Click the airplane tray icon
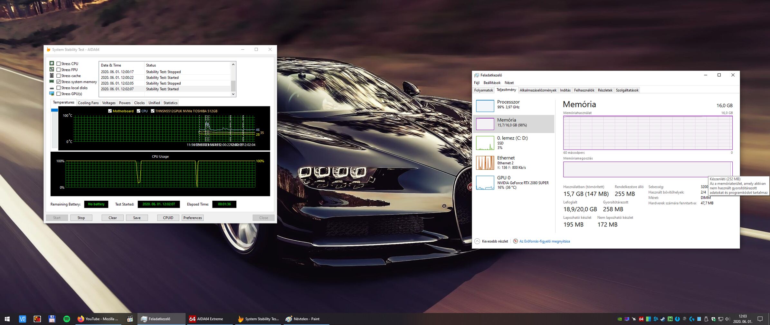 point(634,319)
